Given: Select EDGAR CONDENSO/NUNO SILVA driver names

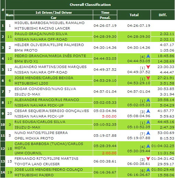Looking at the screenshot, I should (x=45, y=89).
